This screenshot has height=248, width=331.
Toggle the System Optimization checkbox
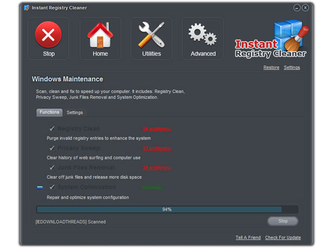click(52, 187)
